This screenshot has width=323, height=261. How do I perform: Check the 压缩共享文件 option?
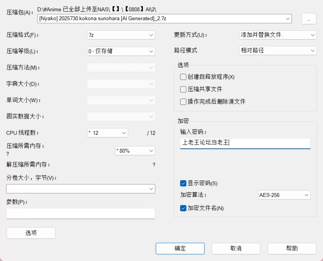point(183,89)
